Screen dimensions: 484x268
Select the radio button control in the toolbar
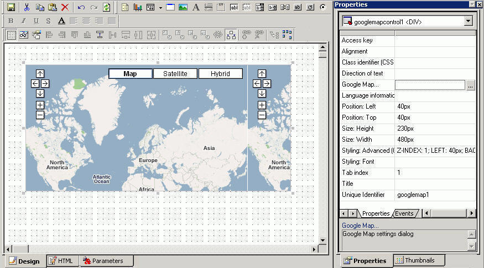coord(322,7)
